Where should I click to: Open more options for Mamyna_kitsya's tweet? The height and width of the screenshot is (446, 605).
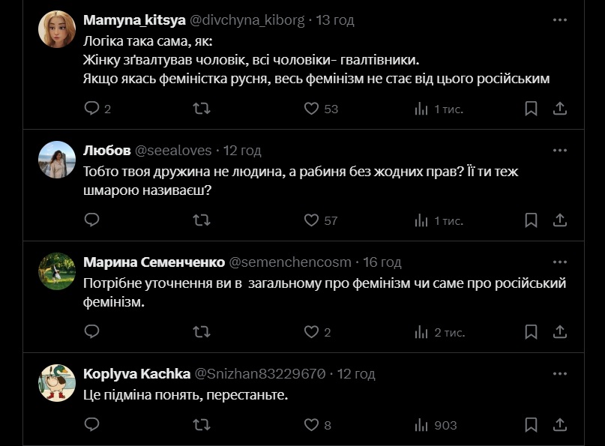559,20
